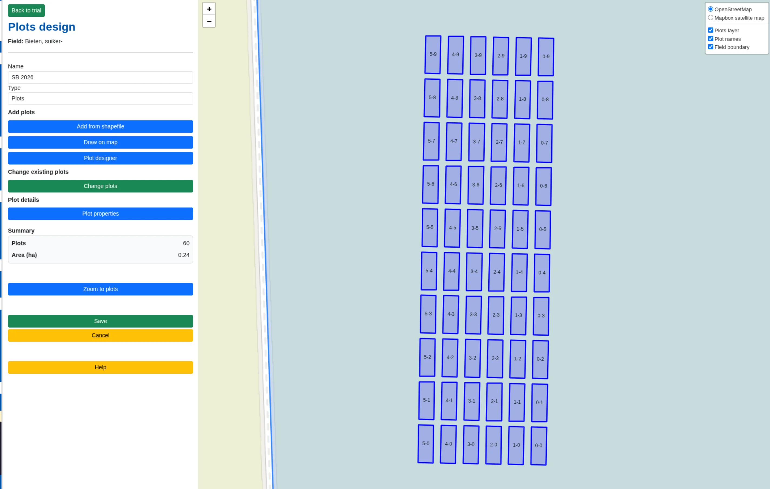
Task: Disable the Plots layer checkbox
Action: click(711, 30)
